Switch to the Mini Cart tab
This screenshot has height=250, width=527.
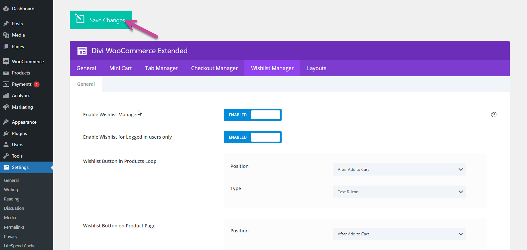(x=121, y=68)
